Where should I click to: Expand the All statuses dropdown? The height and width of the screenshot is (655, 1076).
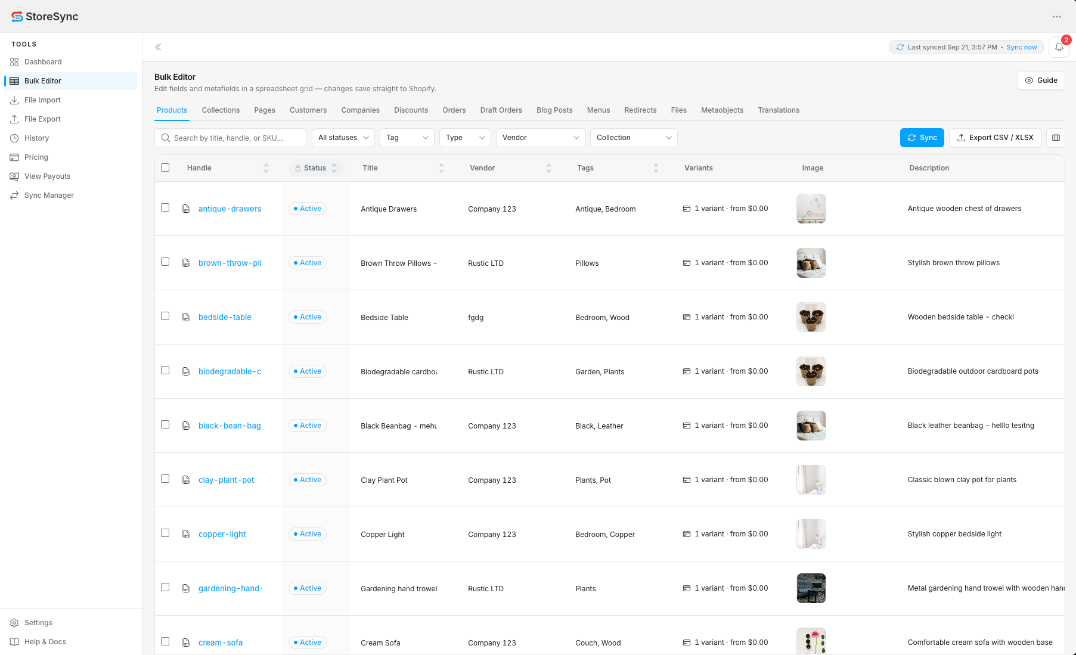(x=343, y=138)
